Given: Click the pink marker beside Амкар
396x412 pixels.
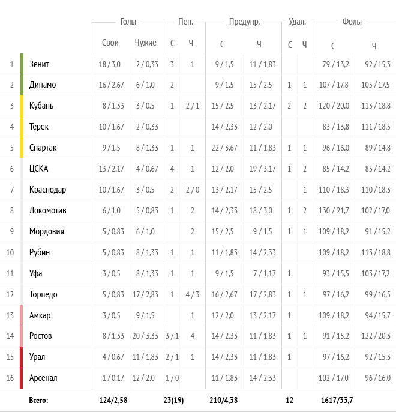Looking at the screenshot, I should 22,315.
